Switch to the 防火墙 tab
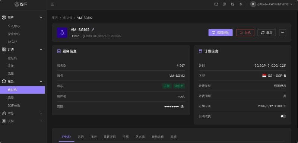The width and height of the screenshot is (298, 143). [140, 137]
